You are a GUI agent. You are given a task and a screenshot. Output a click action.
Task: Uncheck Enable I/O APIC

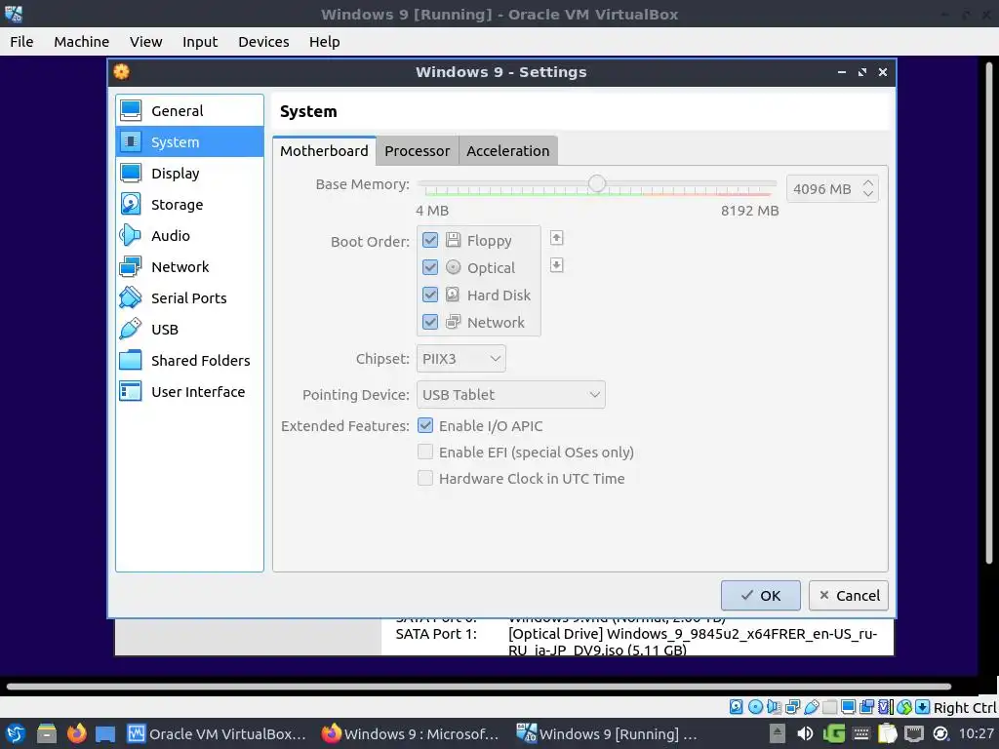pos(425,425)
